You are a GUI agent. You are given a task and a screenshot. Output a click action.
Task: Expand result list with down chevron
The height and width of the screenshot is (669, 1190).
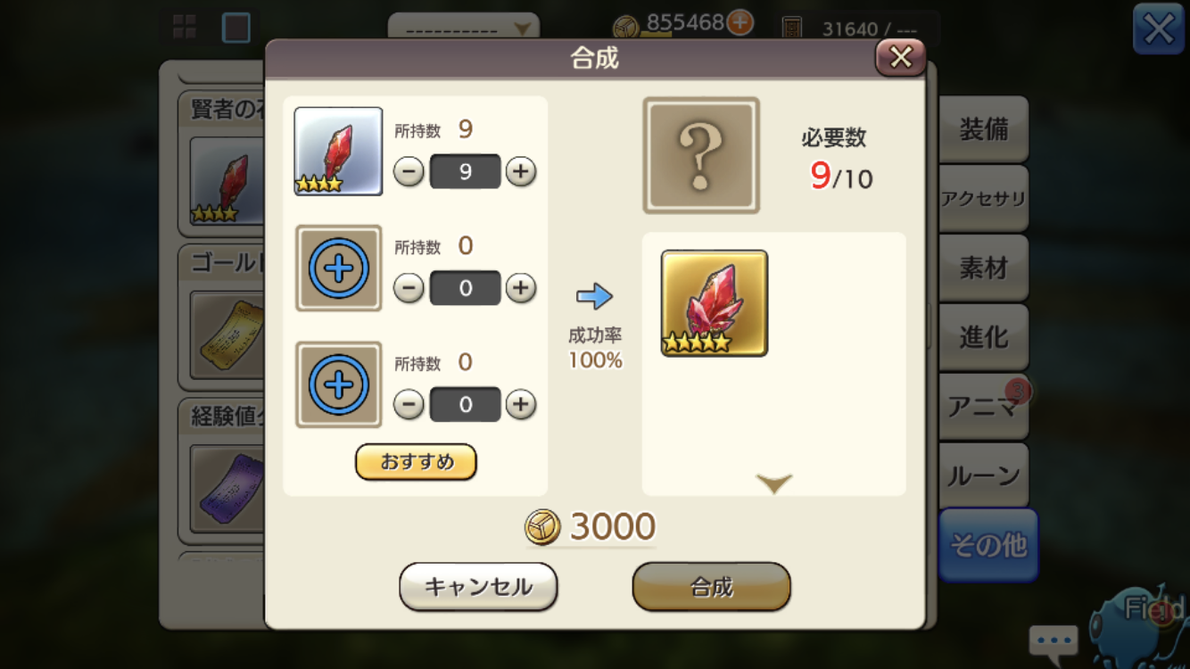click(773, 483)
